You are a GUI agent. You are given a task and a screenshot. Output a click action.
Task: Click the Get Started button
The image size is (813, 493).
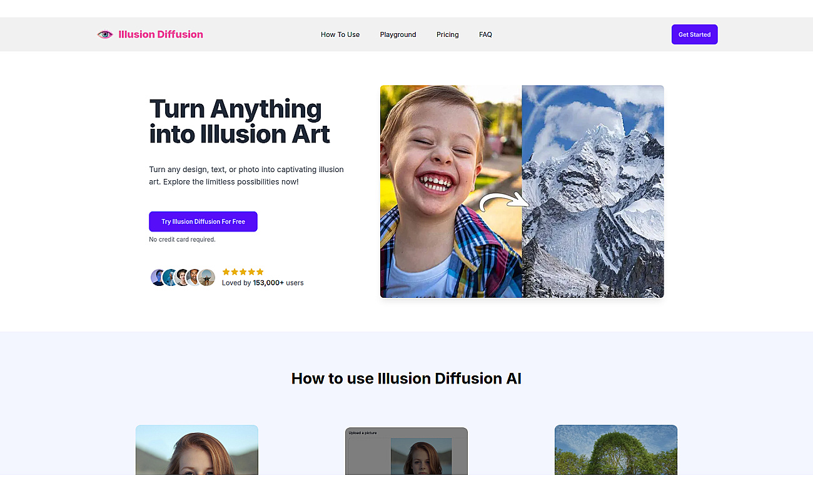694,34
